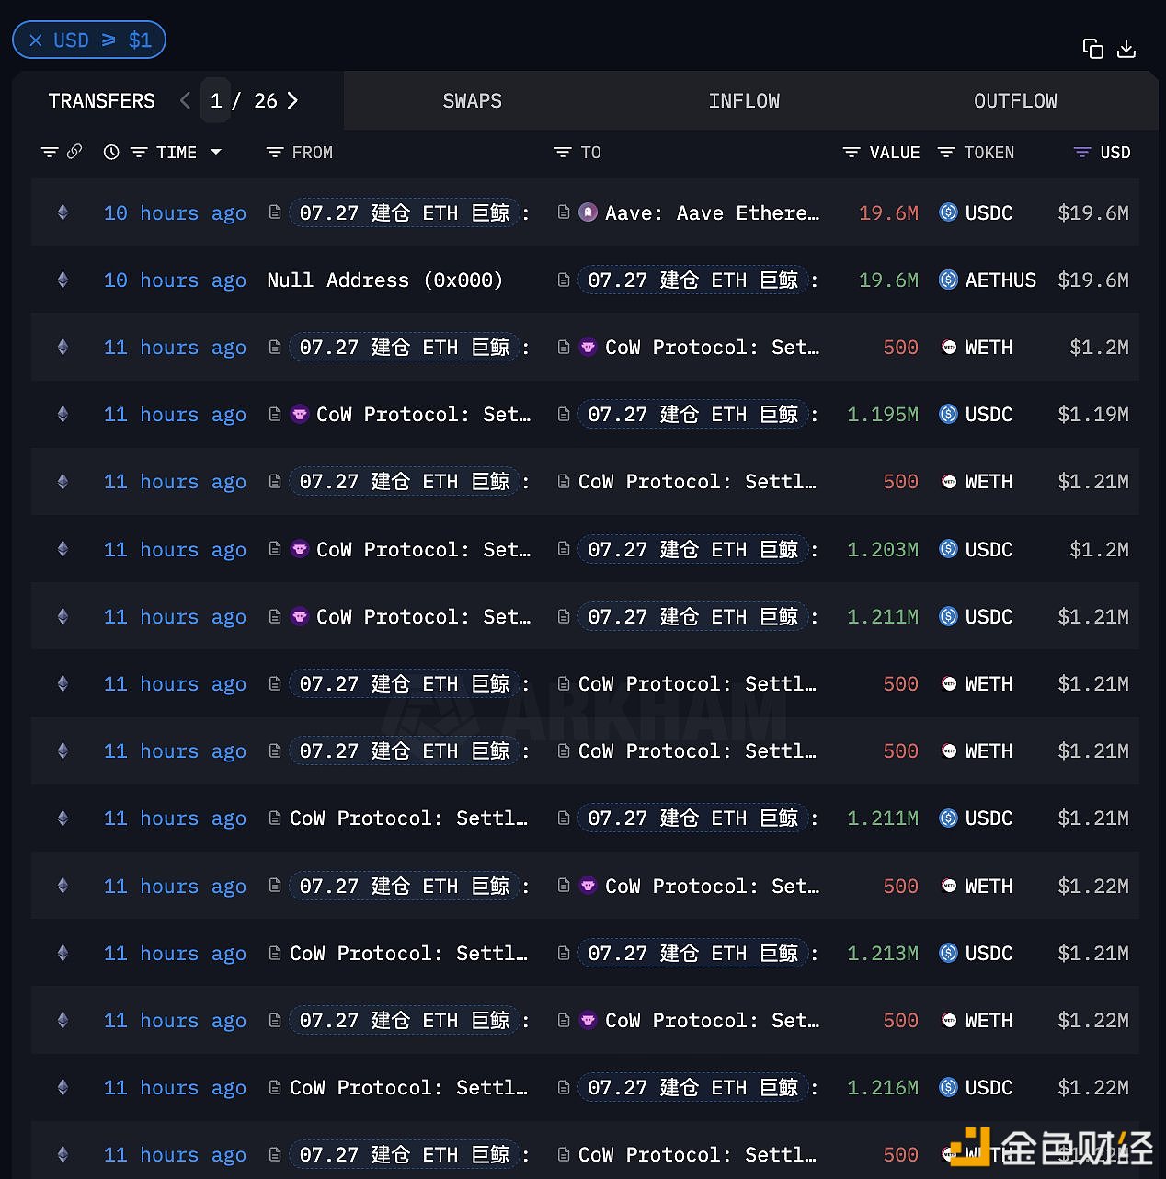1166x1179 pixels.
Task: Click the filter icon on the FROM column
Action: point(273,152)
